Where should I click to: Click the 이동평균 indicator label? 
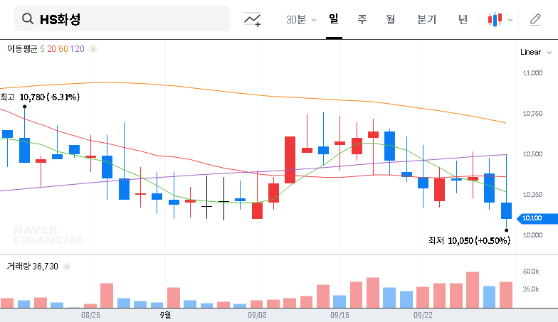(22, 48)
